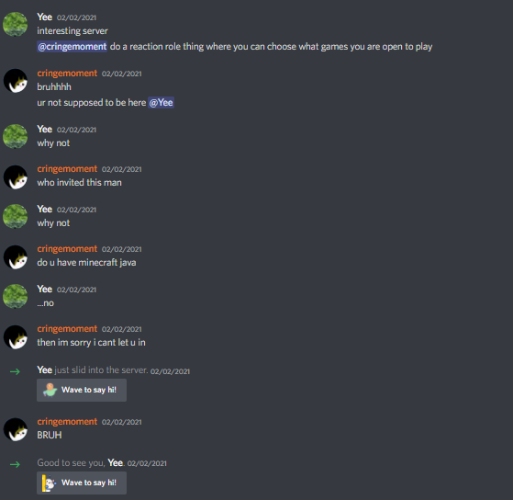Viewport: 513px width, 500px height.
Task: Click bold Yee name in "just slid into the server"
Action: click(x=44, y=369)
